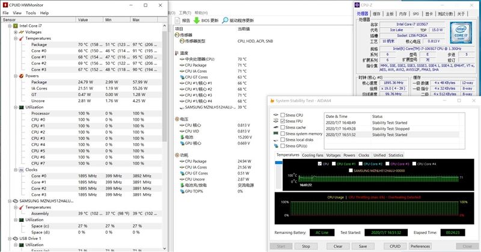The image size is (481, 252).
Task: Click the HWMonitor scroll down arrow
Action: 164,248
